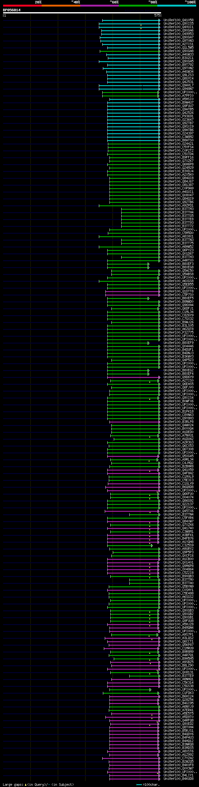Click the label UniRef100_B4P4U3
The width and height of the screenshot is (199, 787).
(x=178, y=738)
